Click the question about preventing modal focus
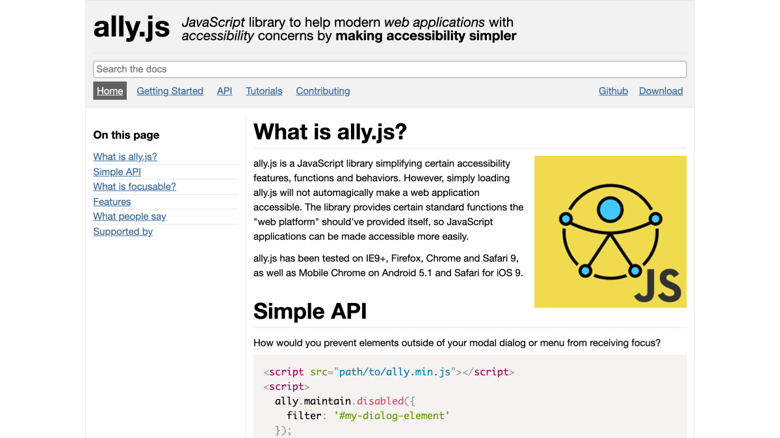 tap(457, 343)
